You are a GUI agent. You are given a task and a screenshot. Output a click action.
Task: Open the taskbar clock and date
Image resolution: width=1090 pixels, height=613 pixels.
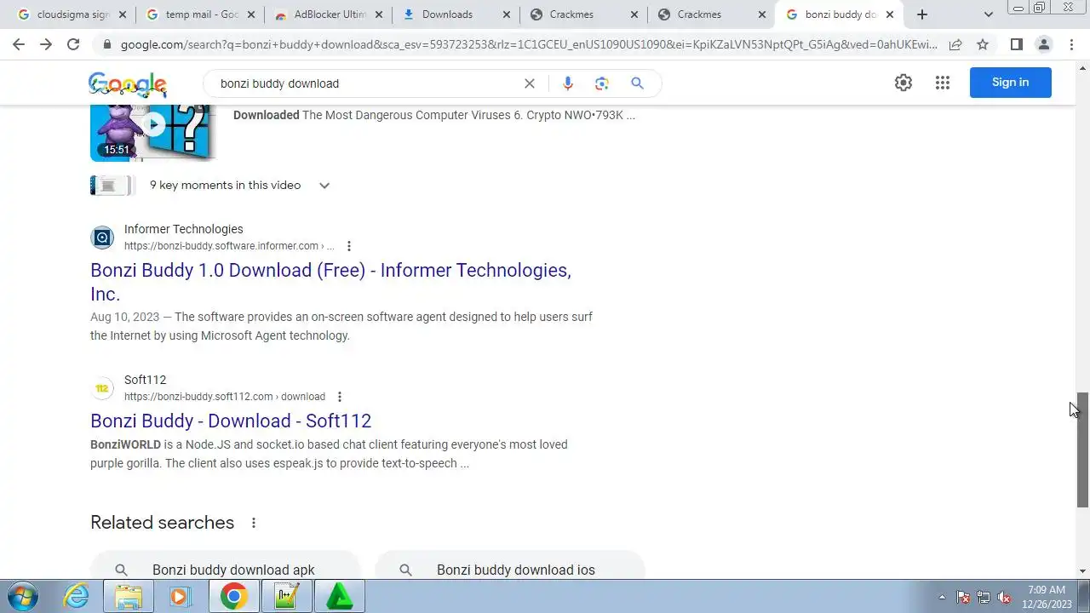1047,597
